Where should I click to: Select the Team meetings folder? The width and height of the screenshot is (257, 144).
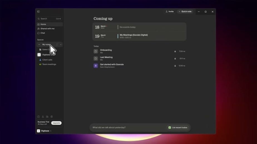pyautogui.click(x=50, y=64)
